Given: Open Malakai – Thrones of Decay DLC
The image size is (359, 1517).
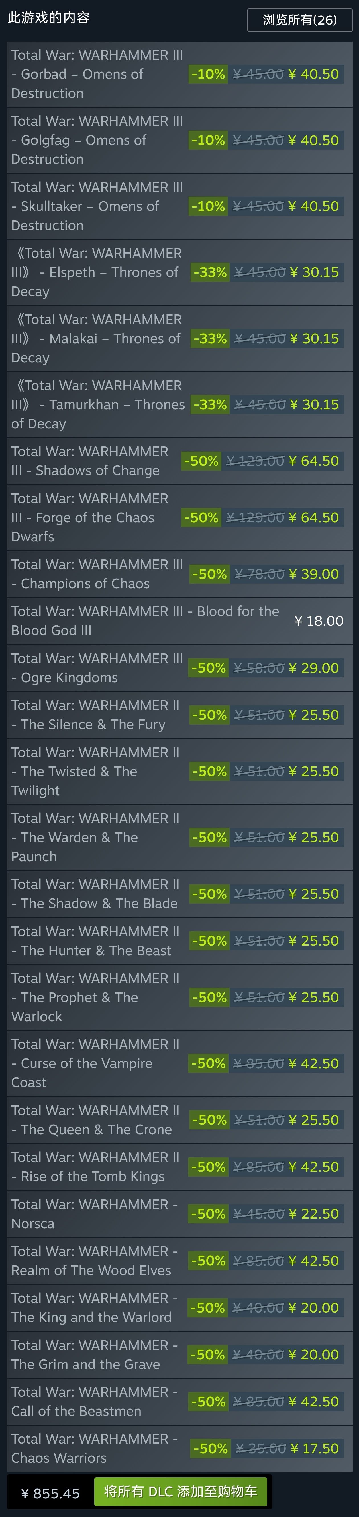Looking at the screenshot, I should tap(97, 339).
